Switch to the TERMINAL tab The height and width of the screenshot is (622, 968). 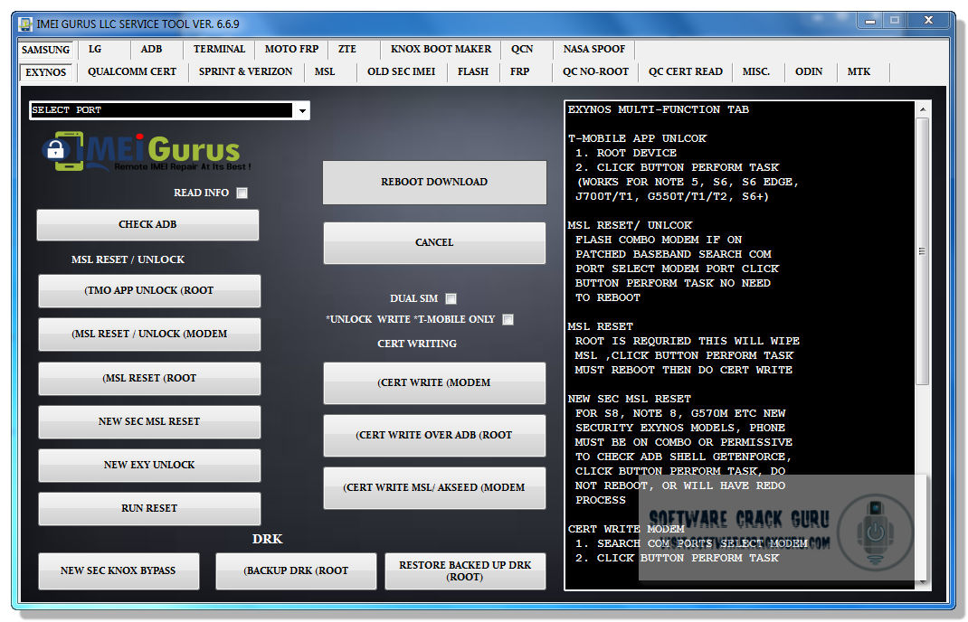click(219, 50)
